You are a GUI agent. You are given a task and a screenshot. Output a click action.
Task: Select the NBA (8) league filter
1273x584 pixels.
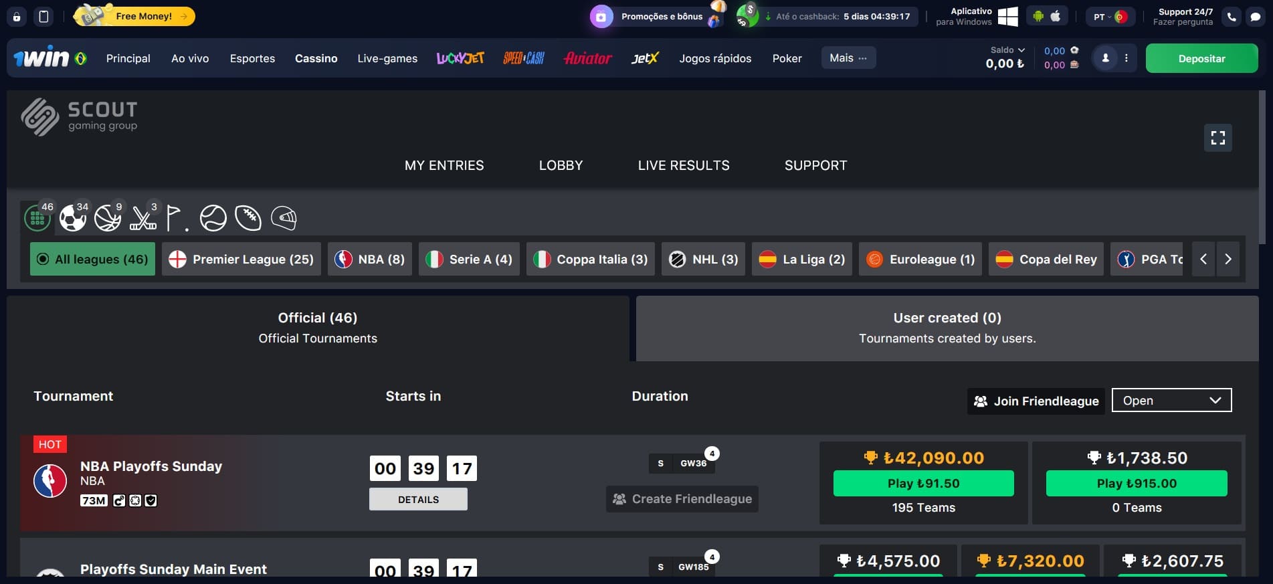click(x=370, y=259)
